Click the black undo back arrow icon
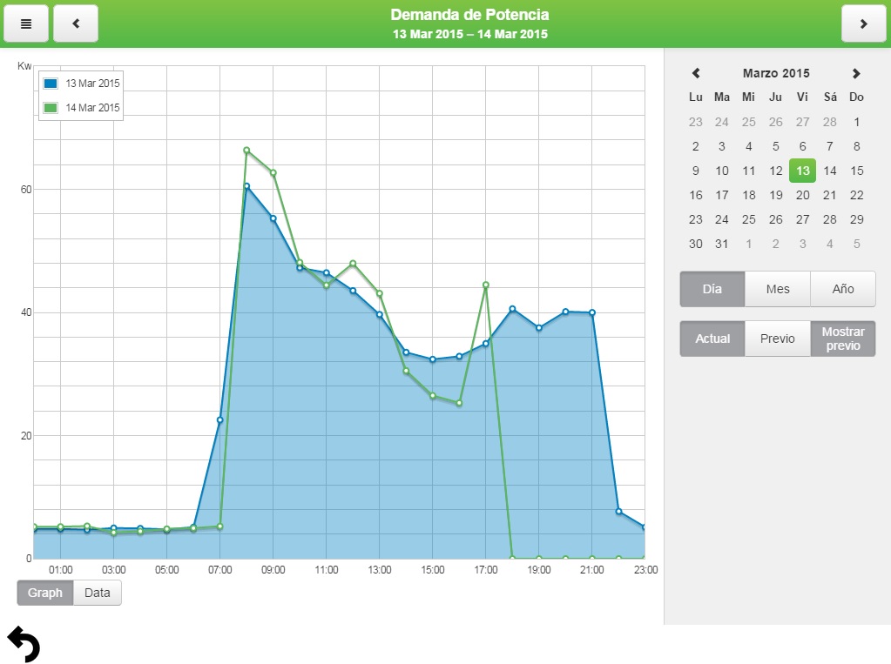Image resolution: width=891 pixels, height=664 pixels. (24, 644)
